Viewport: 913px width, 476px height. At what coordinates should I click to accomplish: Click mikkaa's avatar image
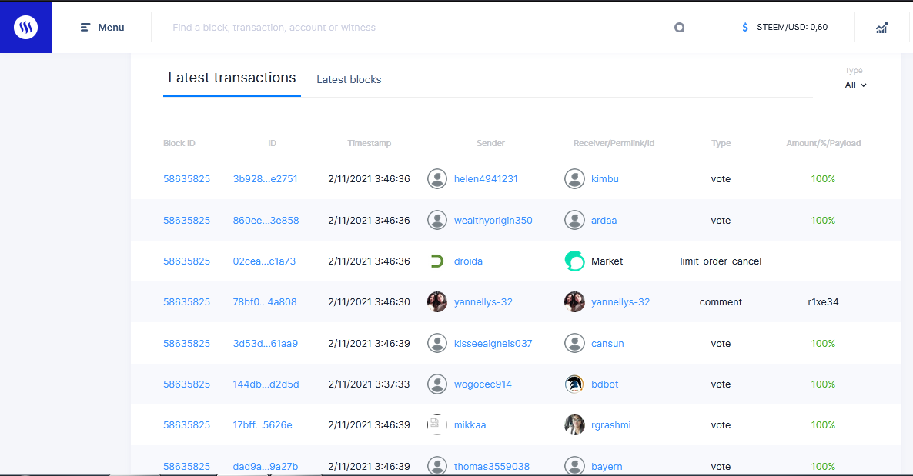coord(437,424)
